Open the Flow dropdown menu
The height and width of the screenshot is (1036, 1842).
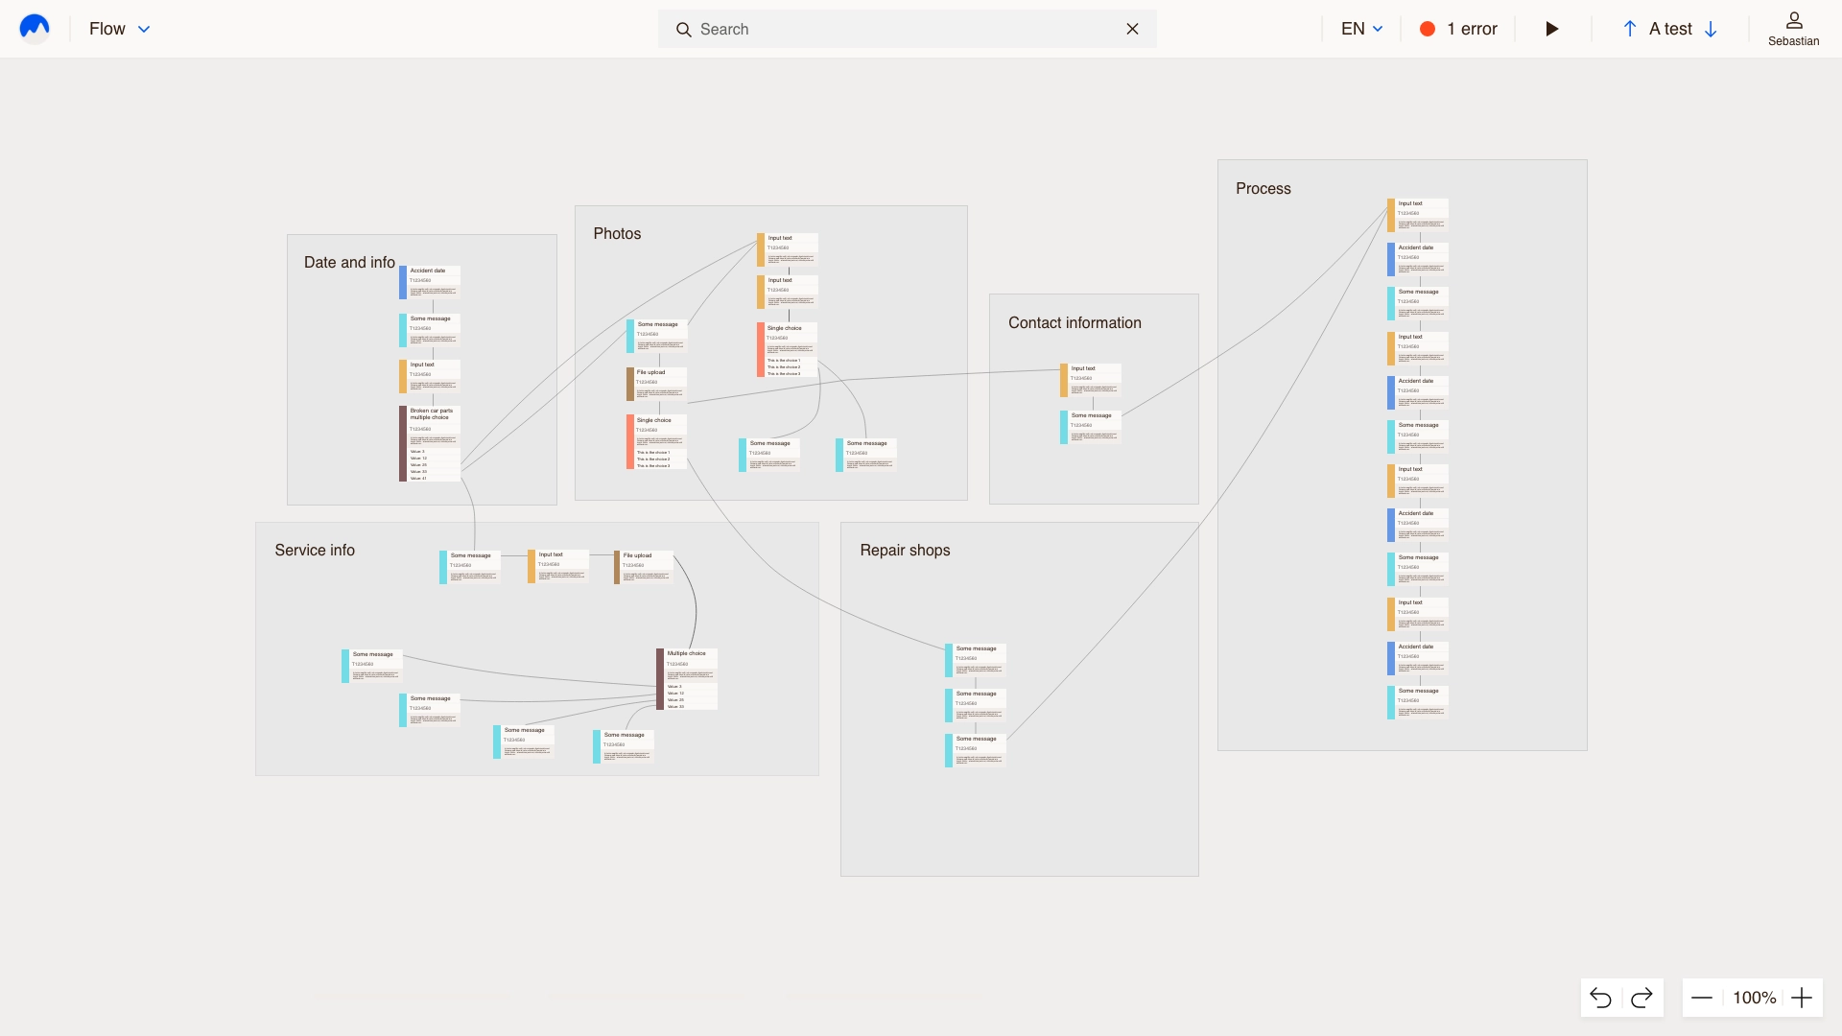coord(119,29)
